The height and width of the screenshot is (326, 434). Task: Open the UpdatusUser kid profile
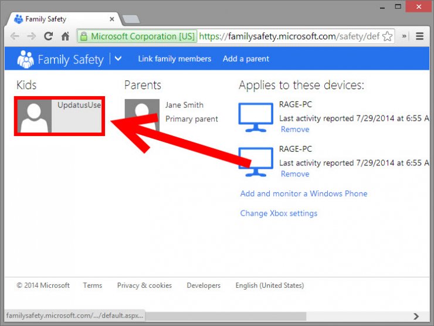[x=59, y=116]
